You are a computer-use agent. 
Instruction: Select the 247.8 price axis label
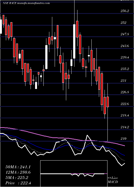coord(125,34)
